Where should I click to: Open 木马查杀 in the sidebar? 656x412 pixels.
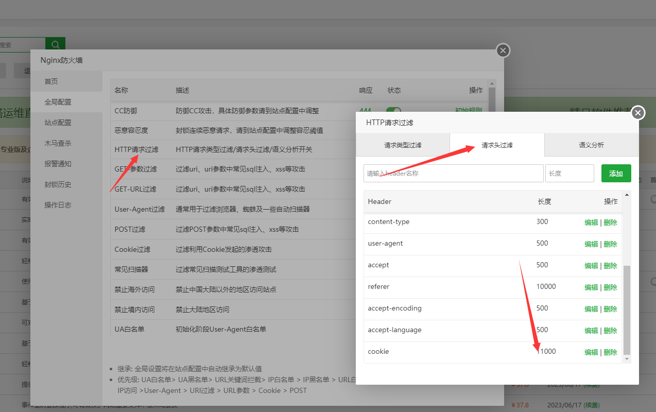[58, 143]
